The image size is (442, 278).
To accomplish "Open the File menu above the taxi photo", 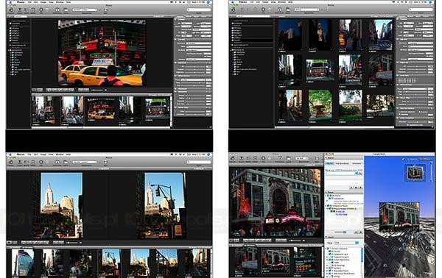I will 29,2.
